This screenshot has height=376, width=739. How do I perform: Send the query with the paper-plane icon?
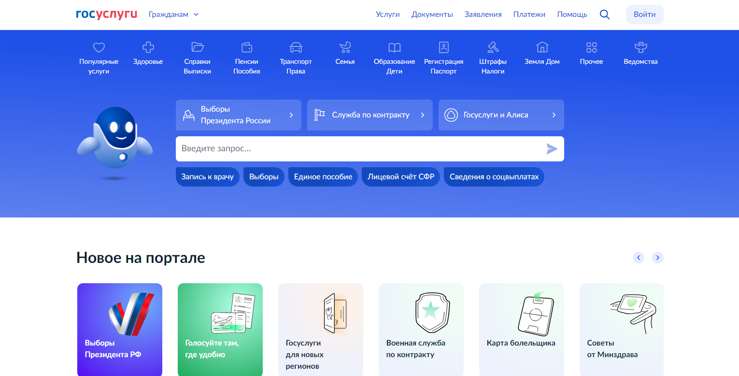[x=552, y=149]
